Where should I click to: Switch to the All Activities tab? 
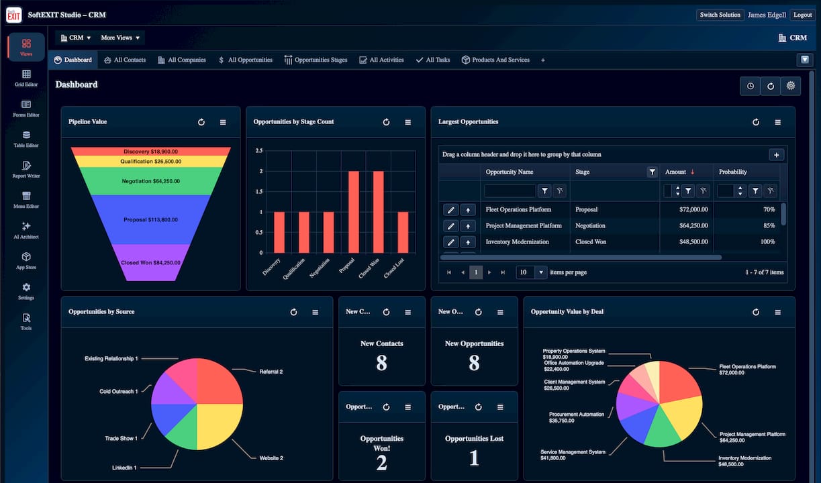coord(381,60)
